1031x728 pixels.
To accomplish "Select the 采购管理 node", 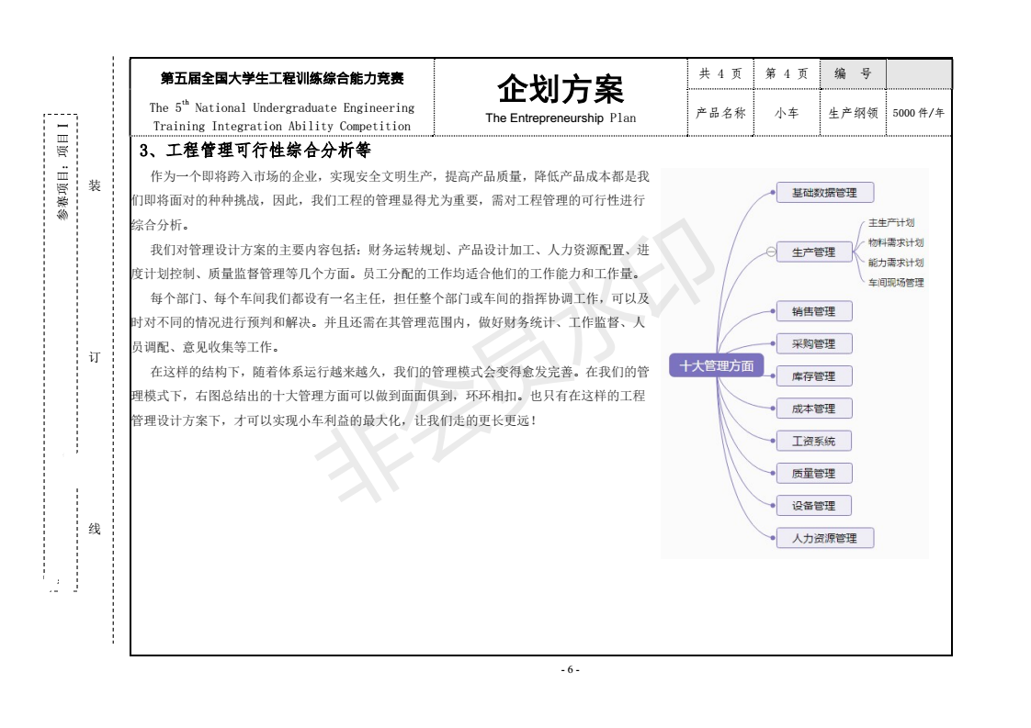I will point(814,344).
